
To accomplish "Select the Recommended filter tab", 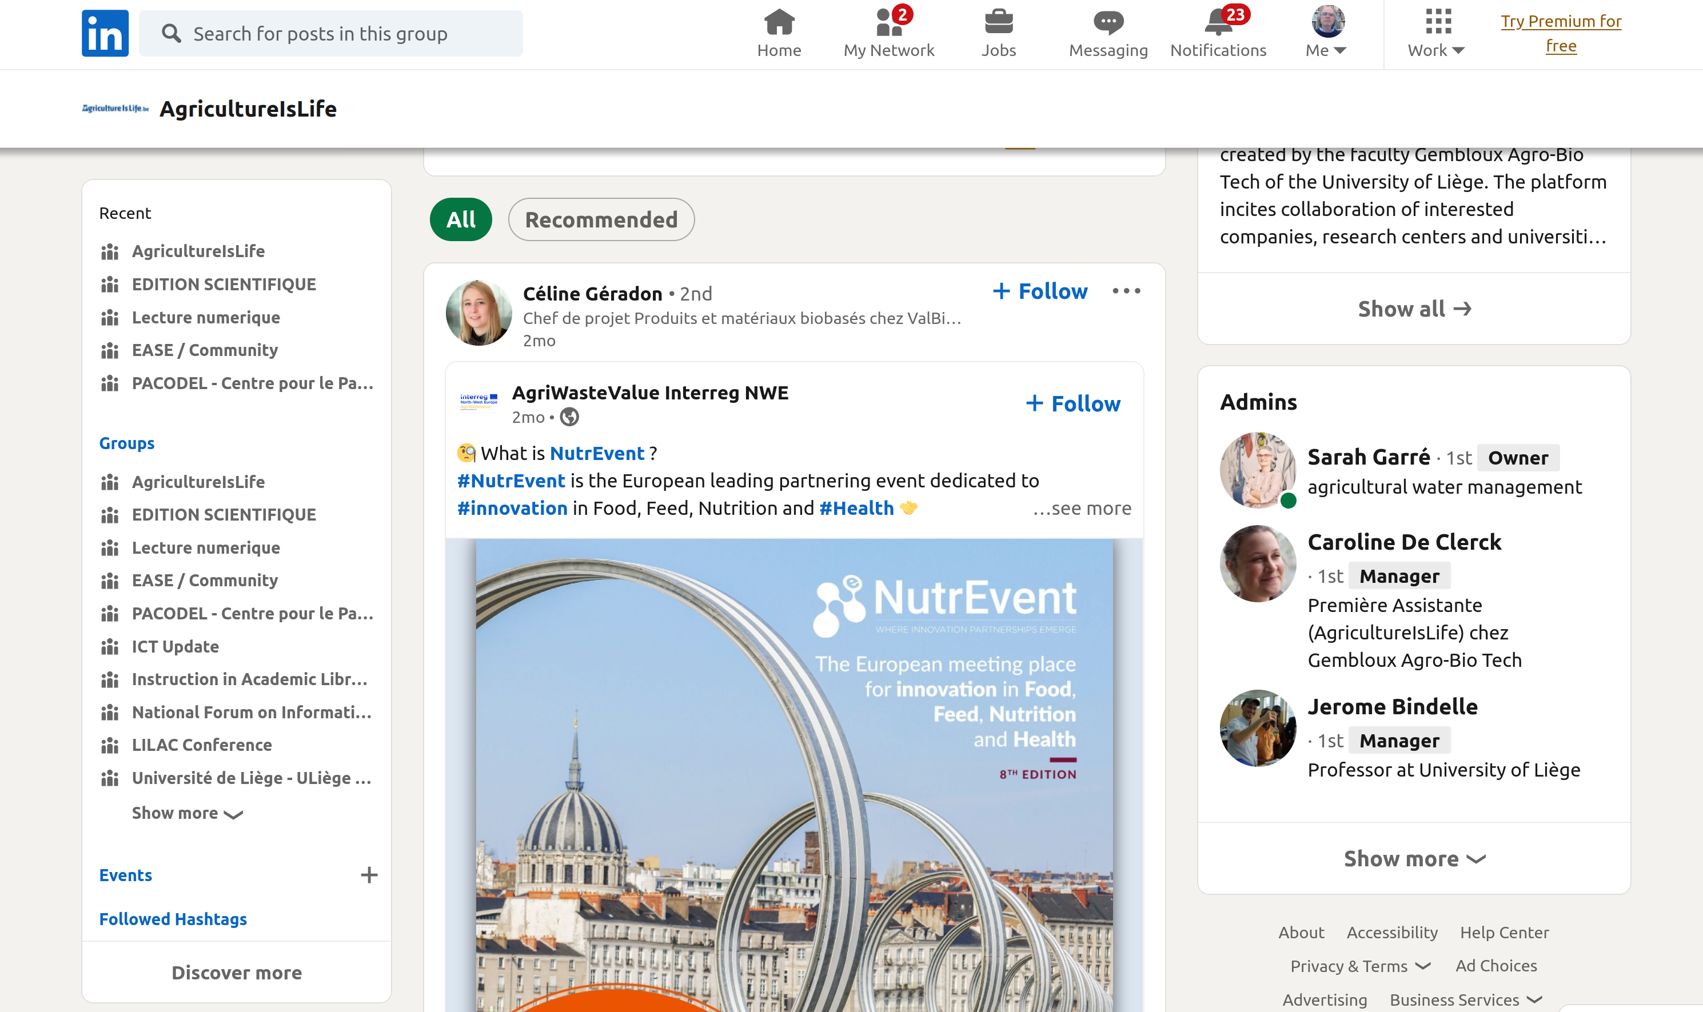I will pos(600,219).
